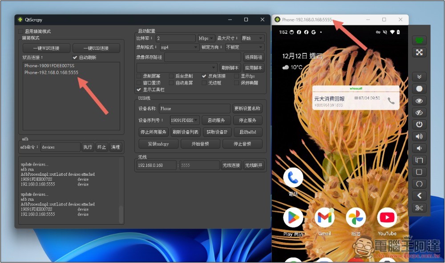
Task: Click the 选择路径 button
Action: click(x=254, y=57)
